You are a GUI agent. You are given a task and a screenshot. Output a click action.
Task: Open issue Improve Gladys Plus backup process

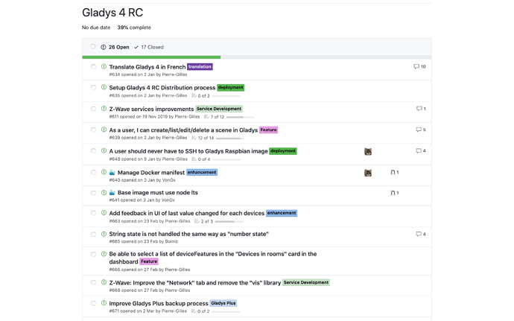click(159, 303)
